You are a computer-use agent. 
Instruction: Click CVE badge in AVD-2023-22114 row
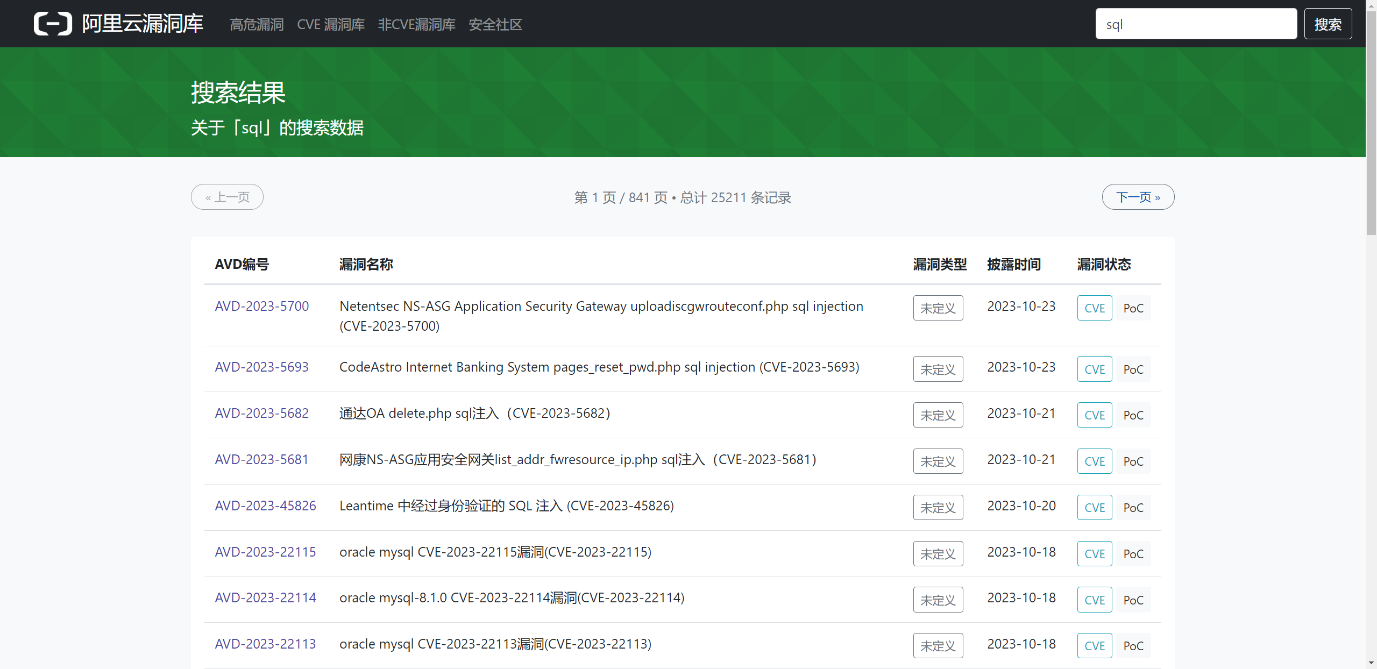[1095, 600]
